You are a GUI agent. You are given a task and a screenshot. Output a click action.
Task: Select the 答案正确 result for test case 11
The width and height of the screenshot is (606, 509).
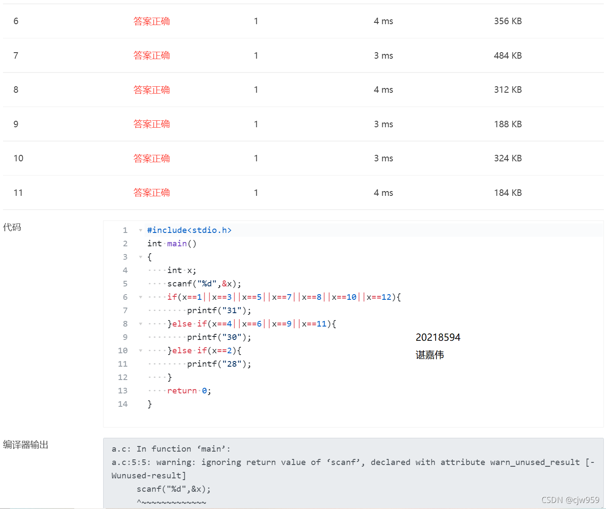point(151,193)
